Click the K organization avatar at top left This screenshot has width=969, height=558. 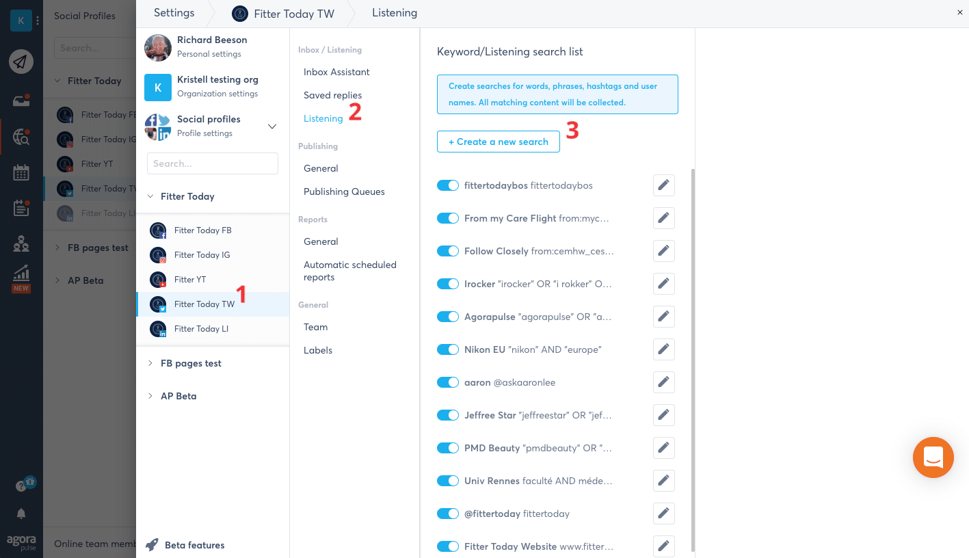coord(21,21)
